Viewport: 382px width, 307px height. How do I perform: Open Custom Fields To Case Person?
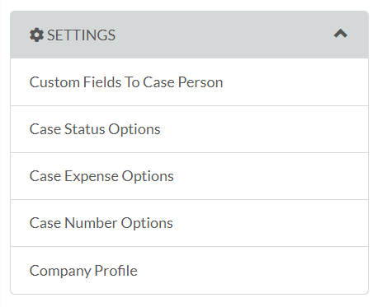[x=189, y=82]
